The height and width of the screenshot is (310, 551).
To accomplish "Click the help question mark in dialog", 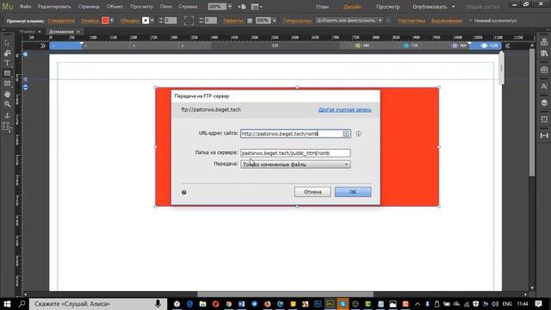I will pyautogui.click(x=183, y=192).
